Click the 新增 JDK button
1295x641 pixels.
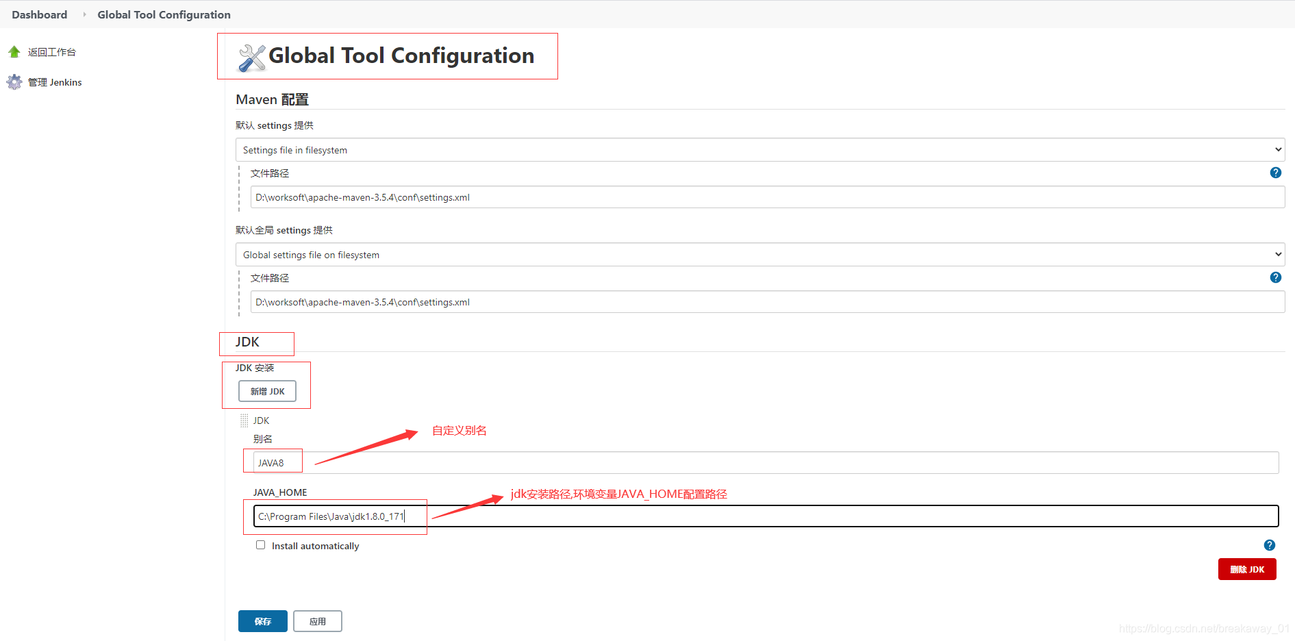[267, 391]
